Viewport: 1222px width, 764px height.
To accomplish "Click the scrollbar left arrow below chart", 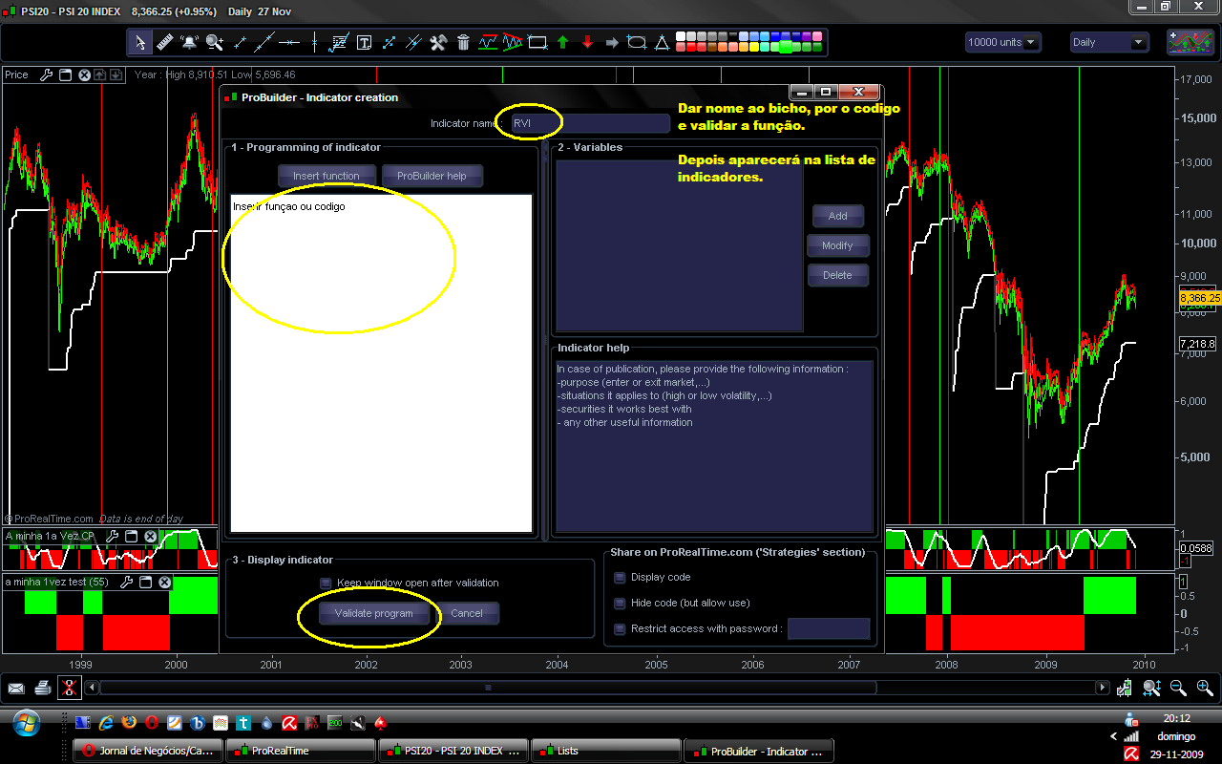I will (x=93, y=687).
